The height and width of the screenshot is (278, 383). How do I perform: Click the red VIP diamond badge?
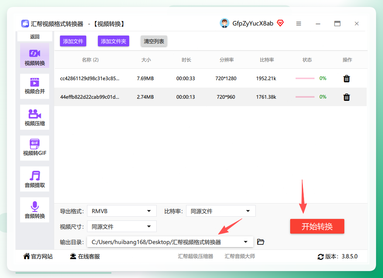click(280, 23)
